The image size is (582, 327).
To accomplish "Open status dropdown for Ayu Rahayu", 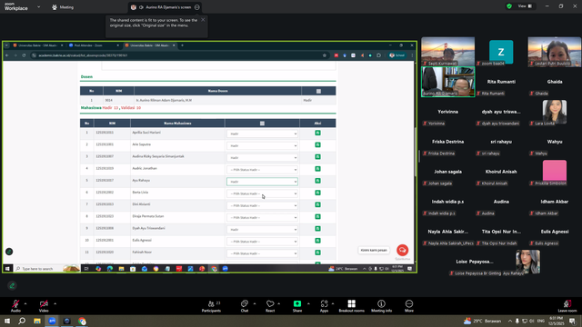I will click(262, 182).
